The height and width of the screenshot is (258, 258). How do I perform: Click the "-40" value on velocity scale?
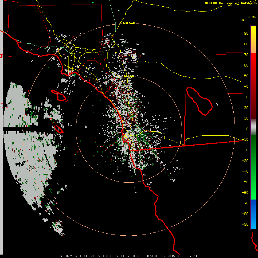point(245,171)
